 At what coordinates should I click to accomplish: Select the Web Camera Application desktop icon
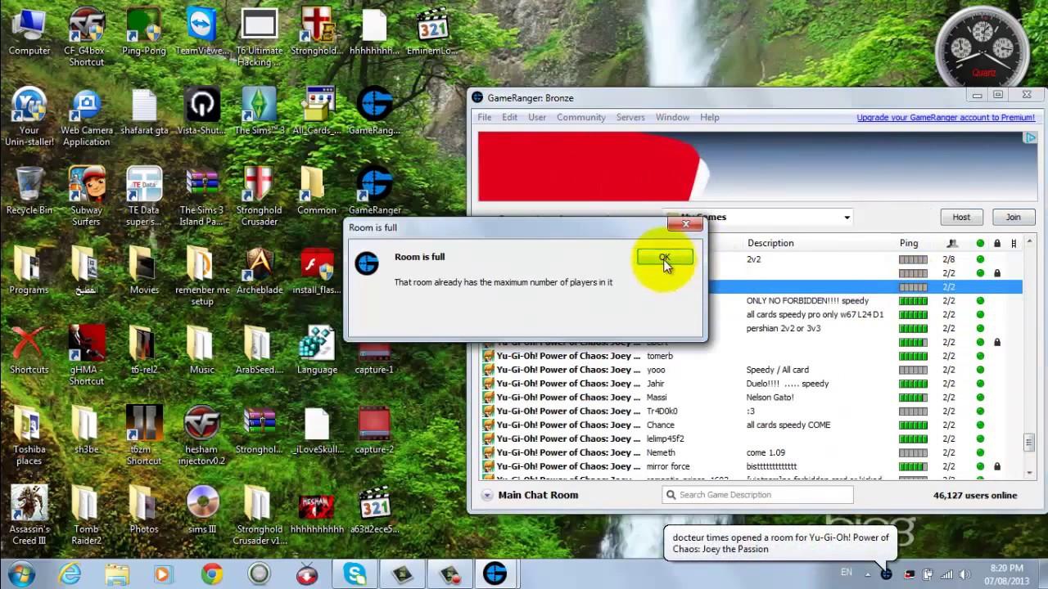point(87,117)
